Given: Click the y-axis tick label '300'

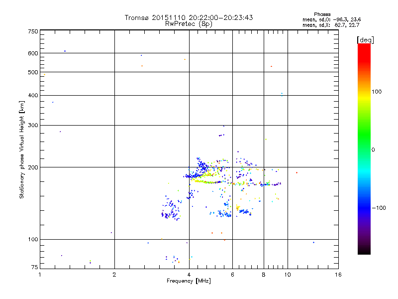Looking at the screenshot, I should pyautogui.click(x=33, y=125).
